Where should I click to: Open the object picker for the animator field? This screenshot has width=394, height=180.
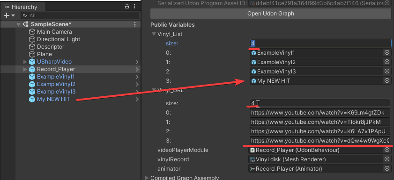[387, 168]
